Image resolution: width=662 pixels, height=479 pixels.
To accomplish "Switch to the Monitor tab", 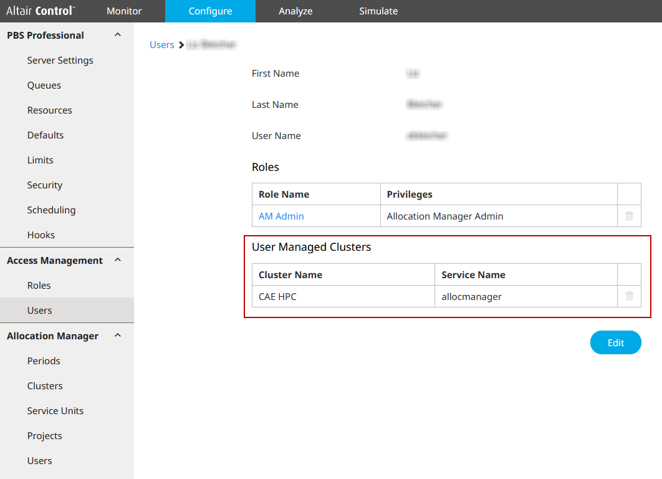I will 124,11.
